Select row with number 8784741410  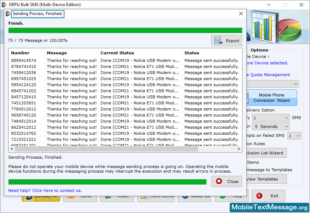[125, 66]
